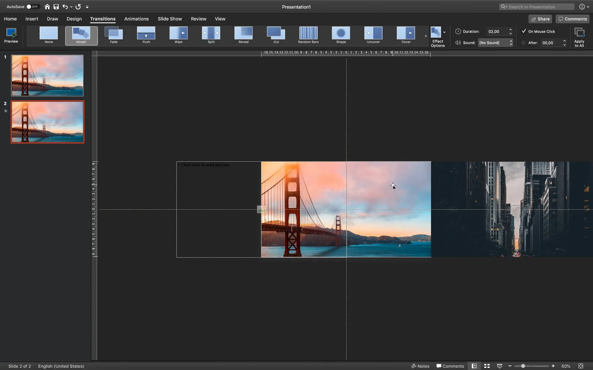593x370 pixels.
Task: Select slide 1 thumbnail
Action: click(x=47, y=75)
